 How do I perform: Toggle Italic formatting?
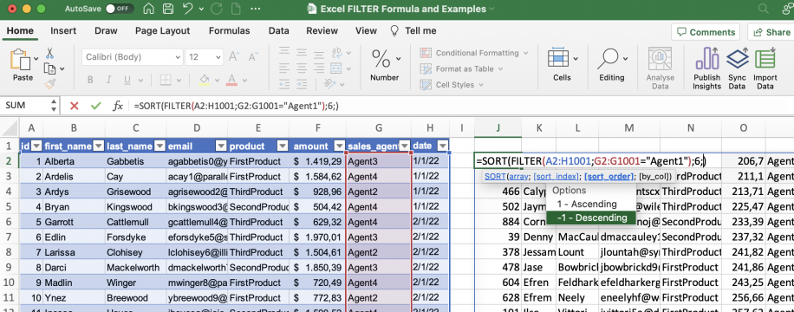(x=109, y=80)
